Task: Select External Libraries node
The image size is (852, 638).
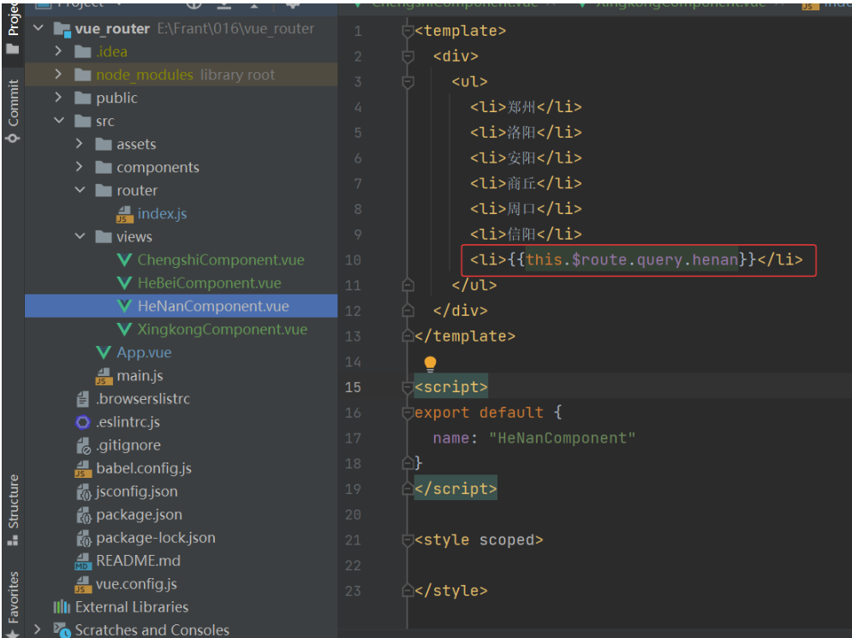Action: pos(132,607)
